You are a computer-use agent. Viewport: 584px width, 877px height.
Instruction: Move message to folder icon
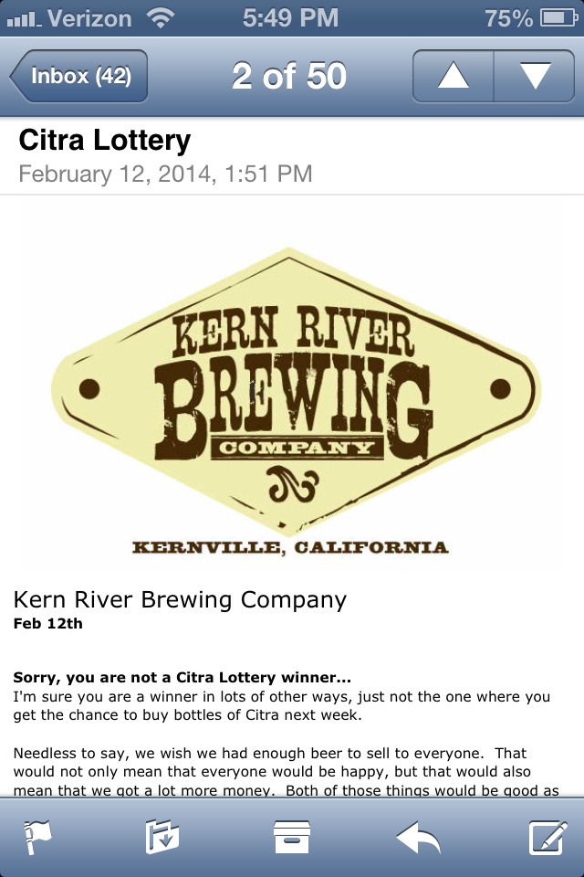[x=162, y=837]
